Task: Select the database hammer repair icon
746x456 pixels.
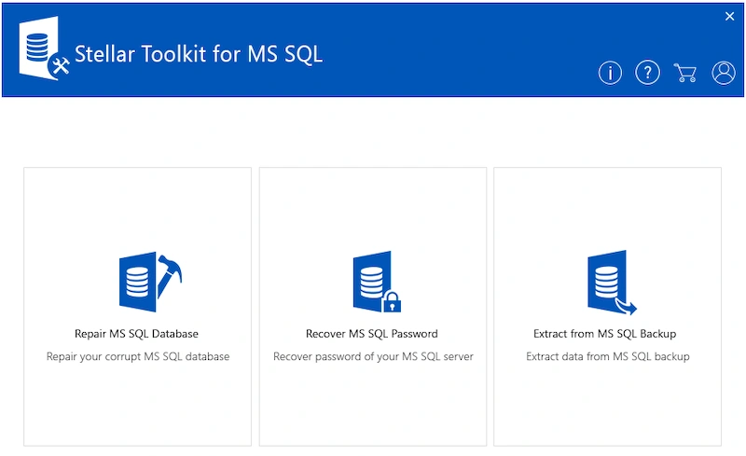Action: [x=150, y=282]
